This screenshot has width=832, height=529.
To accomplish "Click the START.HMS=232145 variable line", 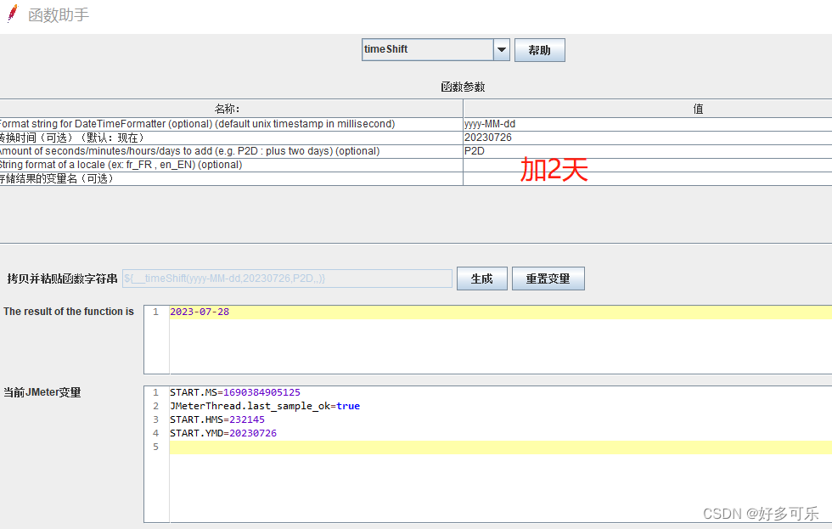I will [217, 419].
